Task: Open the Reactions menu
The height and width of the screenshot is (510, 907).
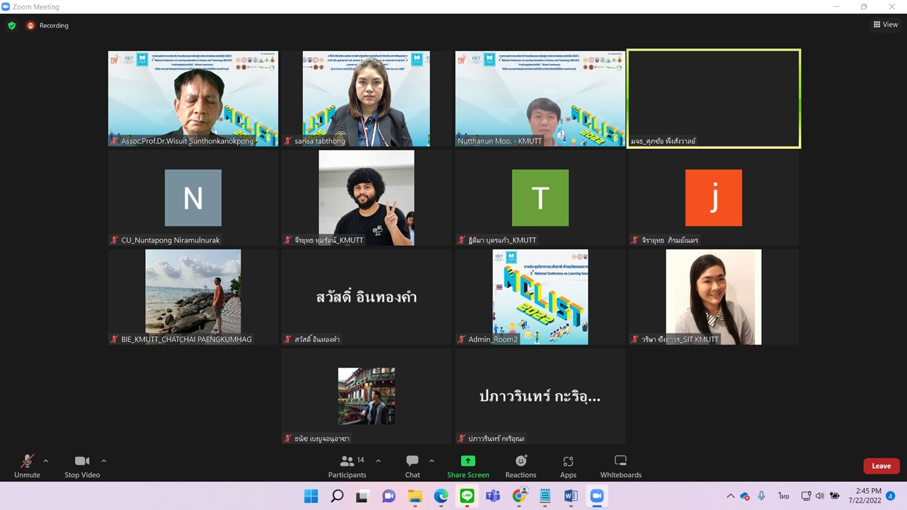Action: [x=521, y=466]
